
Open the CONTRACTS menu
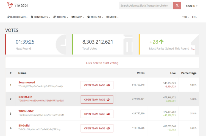40,17
